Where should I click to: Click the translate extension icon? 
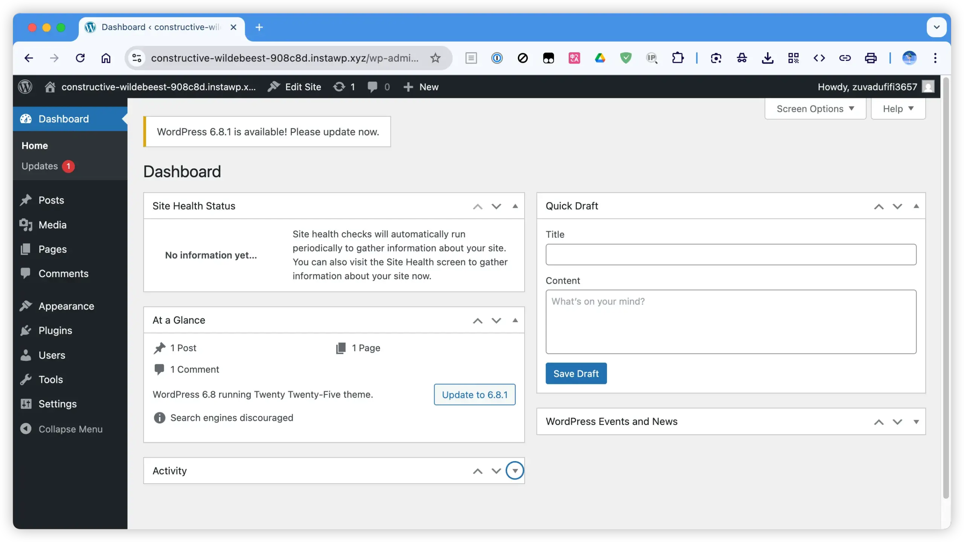point(574,58)
